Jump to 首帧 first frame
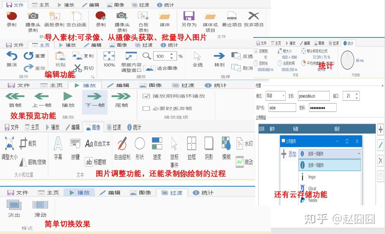Image resolution: width=385 pixels, height=234 pixels. pyautogui.click(x=15, y=100)
